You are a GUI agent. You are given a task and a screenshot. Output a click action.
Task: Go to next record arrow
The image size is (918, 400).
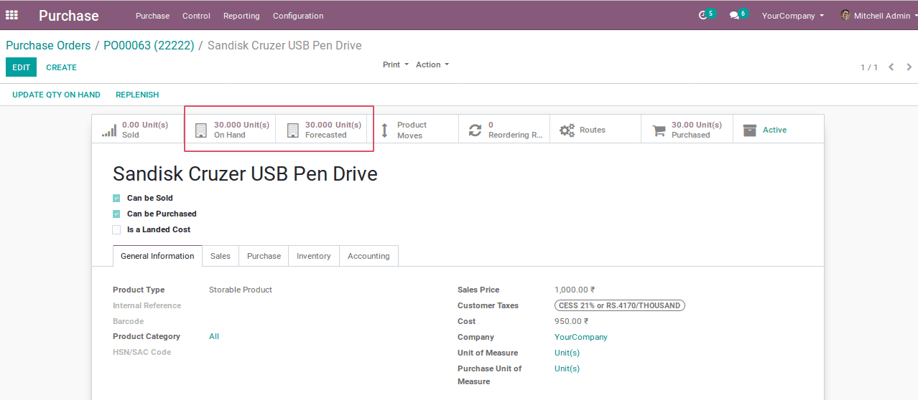(x=909, y=67)
